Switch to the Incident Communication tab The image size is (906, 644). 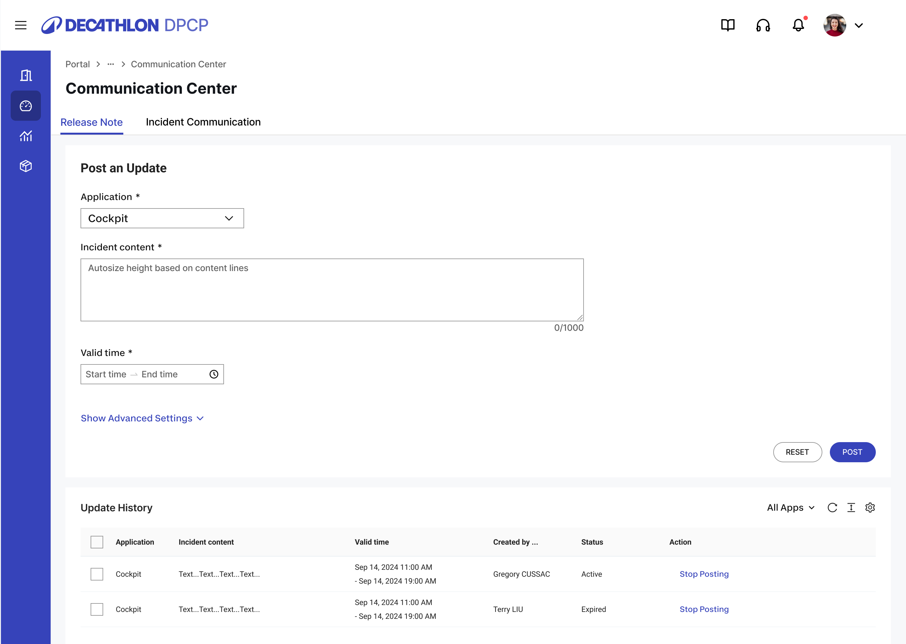(203, 122)
